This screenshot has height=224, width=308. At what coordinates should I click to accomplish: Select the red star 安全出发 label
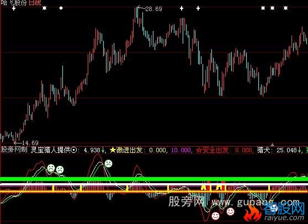(x=213, y=150)
